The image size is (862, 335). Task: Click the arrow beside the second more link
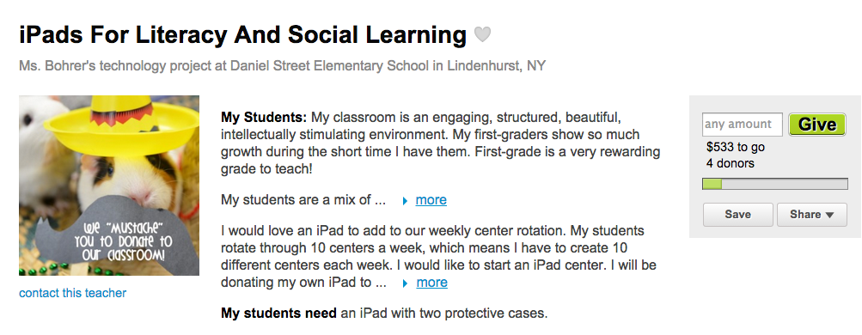click(x=406, y=283)
